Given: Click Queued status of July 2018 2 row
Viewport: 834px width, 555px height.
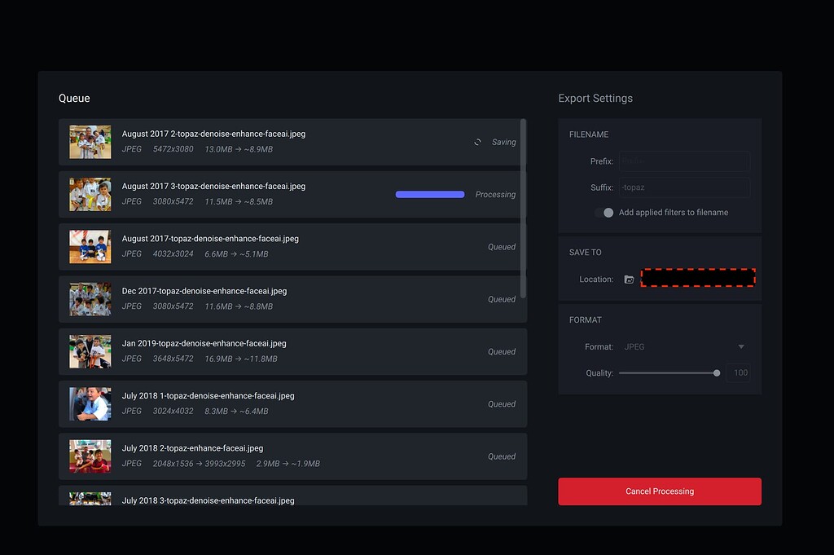Looking at the screenshot, I should (502, 456).
